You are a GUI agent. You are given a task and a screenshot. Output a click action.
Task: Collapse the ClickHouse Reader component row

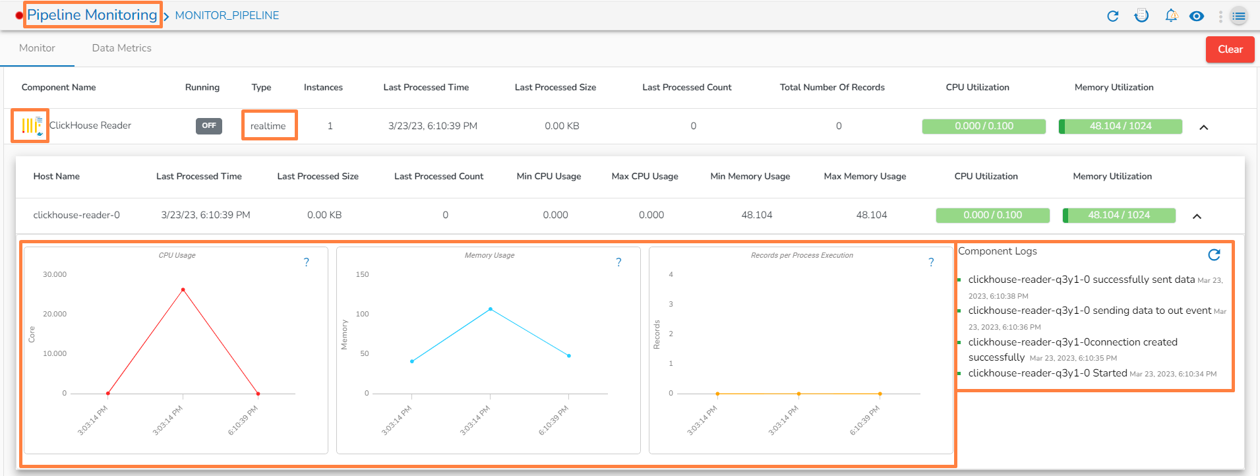(1203, 127)
